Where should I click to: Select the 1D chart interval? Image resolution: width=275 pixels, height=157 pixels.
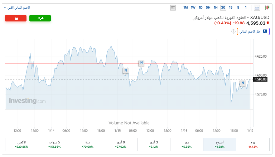pos(201,8)
